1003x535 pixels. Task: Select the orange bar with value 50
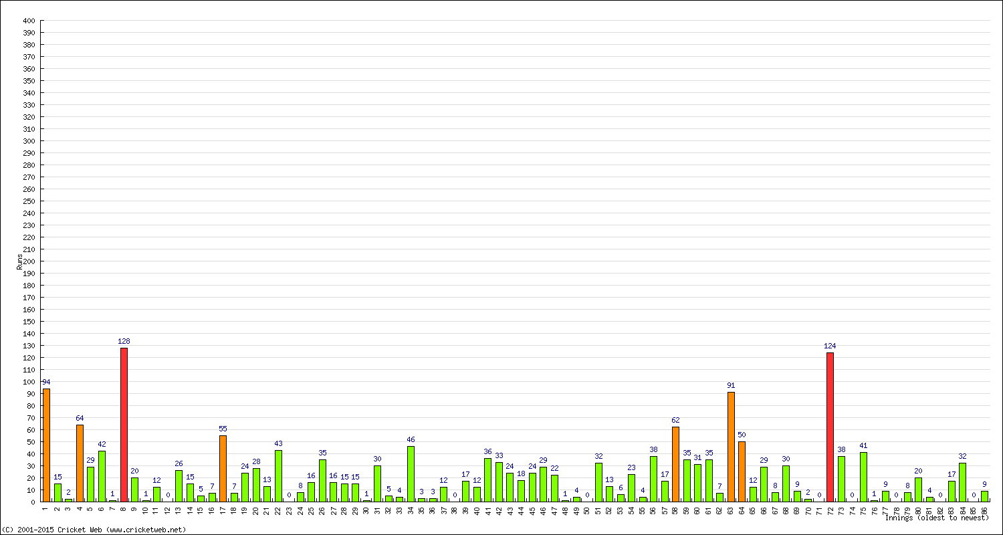pos(742,471)
